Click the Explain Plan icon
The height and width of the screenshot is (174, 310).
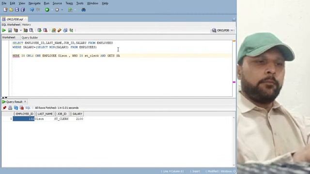click(x=16, y=30)
